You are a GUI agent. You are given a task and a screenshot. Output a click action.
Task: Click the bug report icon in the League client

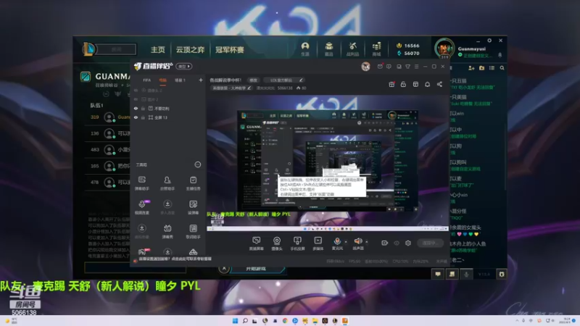pos(502,275)
